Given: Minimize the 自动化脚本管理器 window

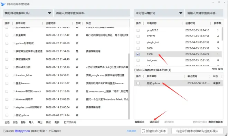Looking at the screenshot, I should pyautogui.click(x=213, y=2).
